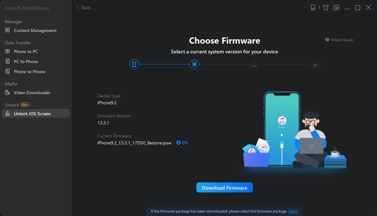This screenshot has width=377, height=216.
Task: Click the phone device icon in title bar
Action: click(x=313, y=8)
